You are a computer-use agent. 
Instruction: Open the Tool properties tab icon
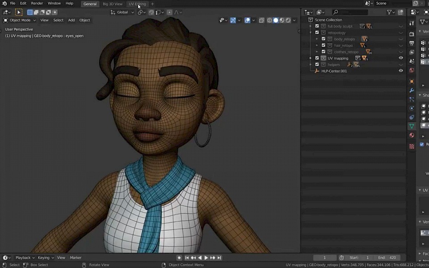click(x=412, y=23)
